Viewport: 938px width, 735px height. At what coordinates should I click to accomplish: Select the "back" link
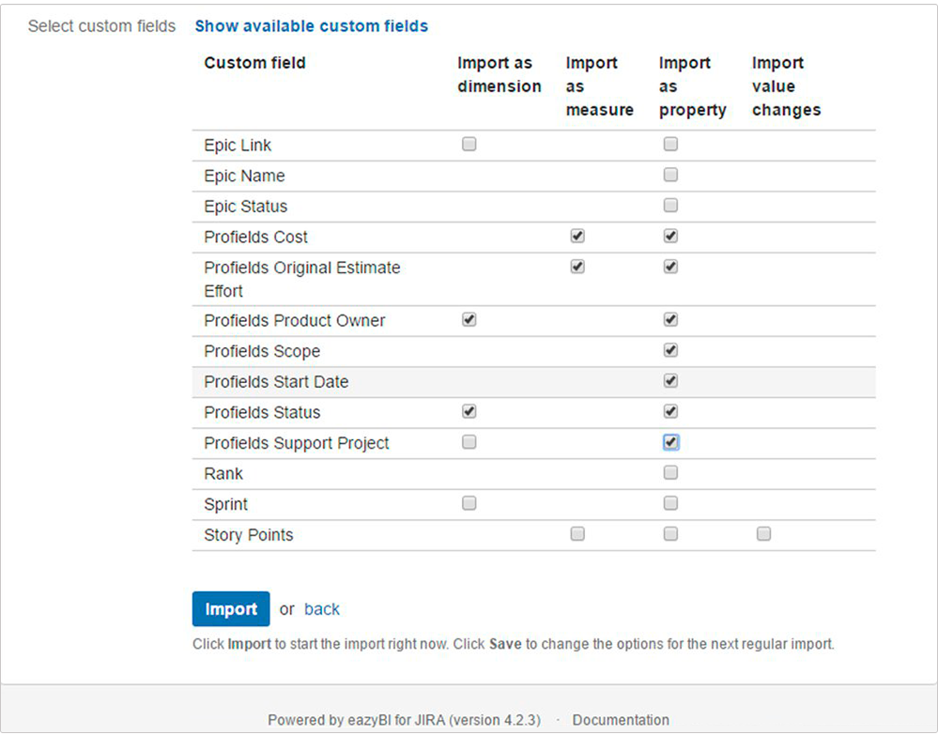click(322, 608)
